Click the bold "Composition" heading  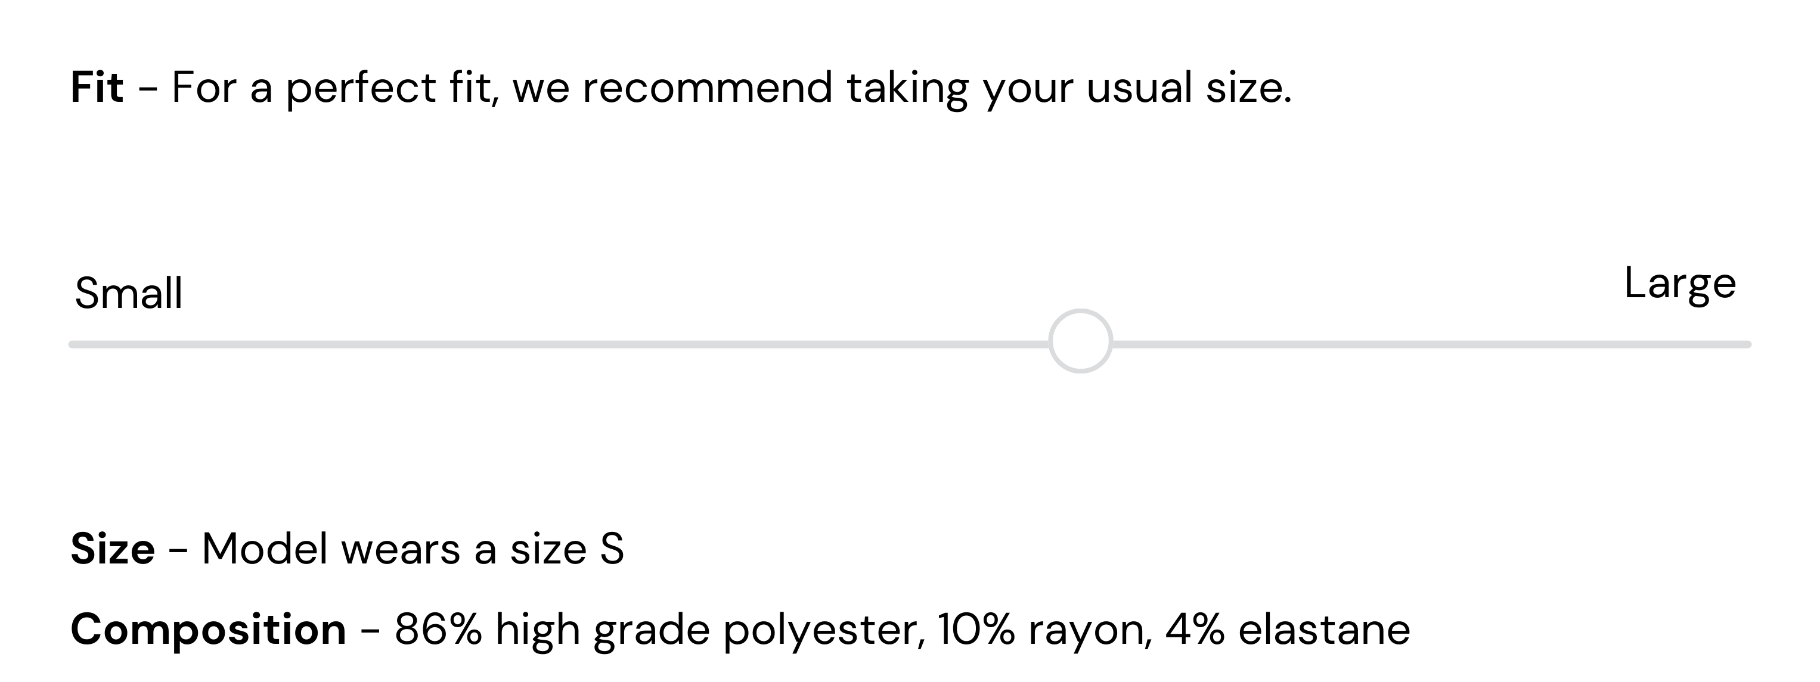(209, 629)
